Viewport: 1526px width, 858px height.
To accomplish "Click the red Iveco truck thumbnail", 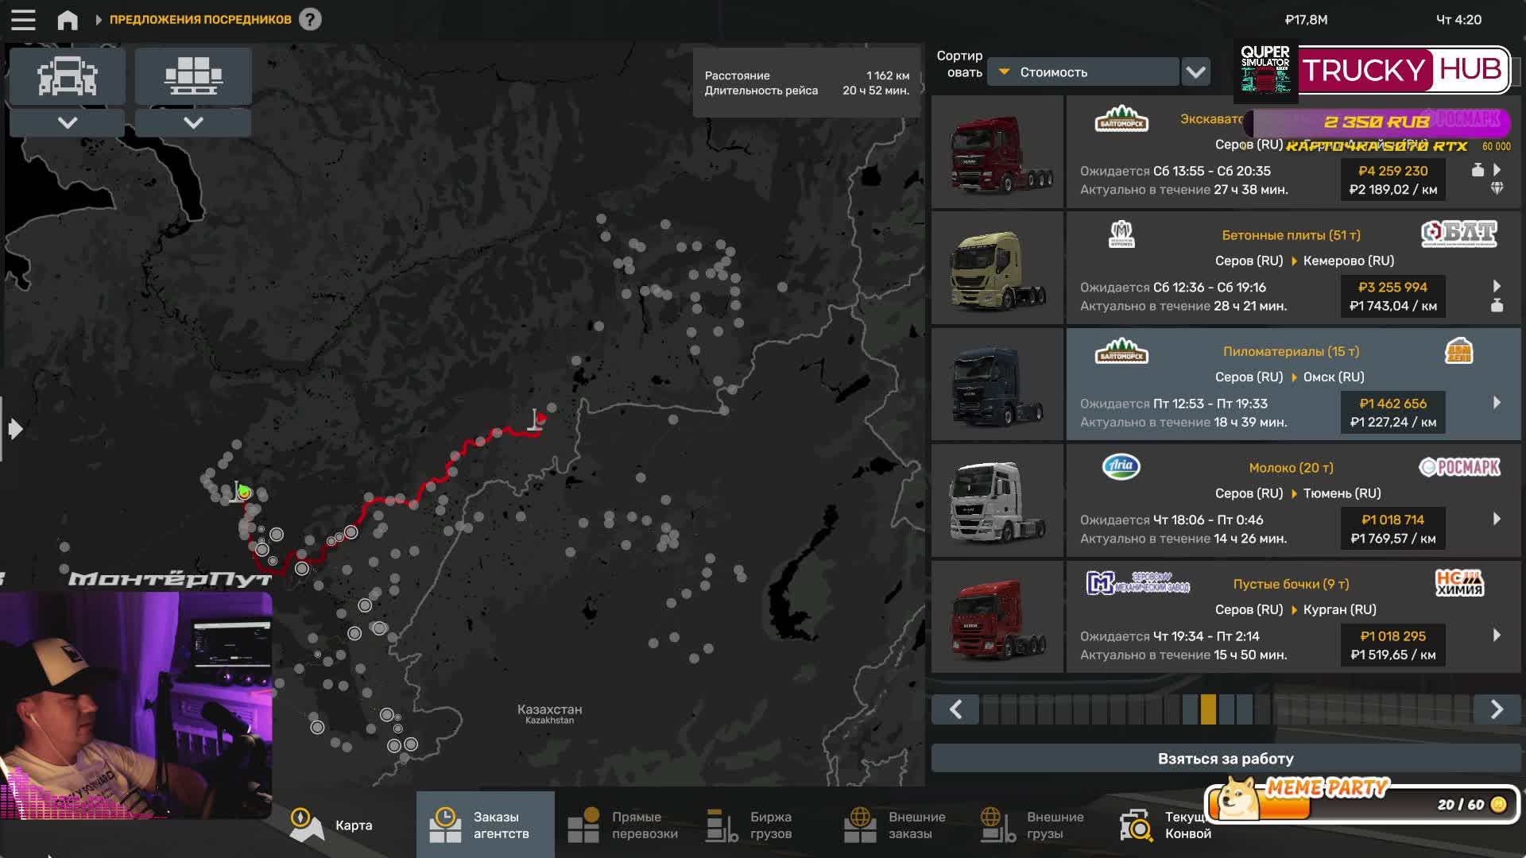I will [x=997, y=617].
